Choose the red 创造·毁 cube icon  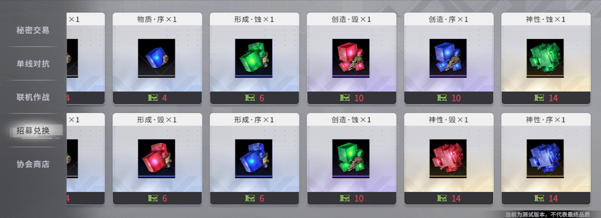351,58
